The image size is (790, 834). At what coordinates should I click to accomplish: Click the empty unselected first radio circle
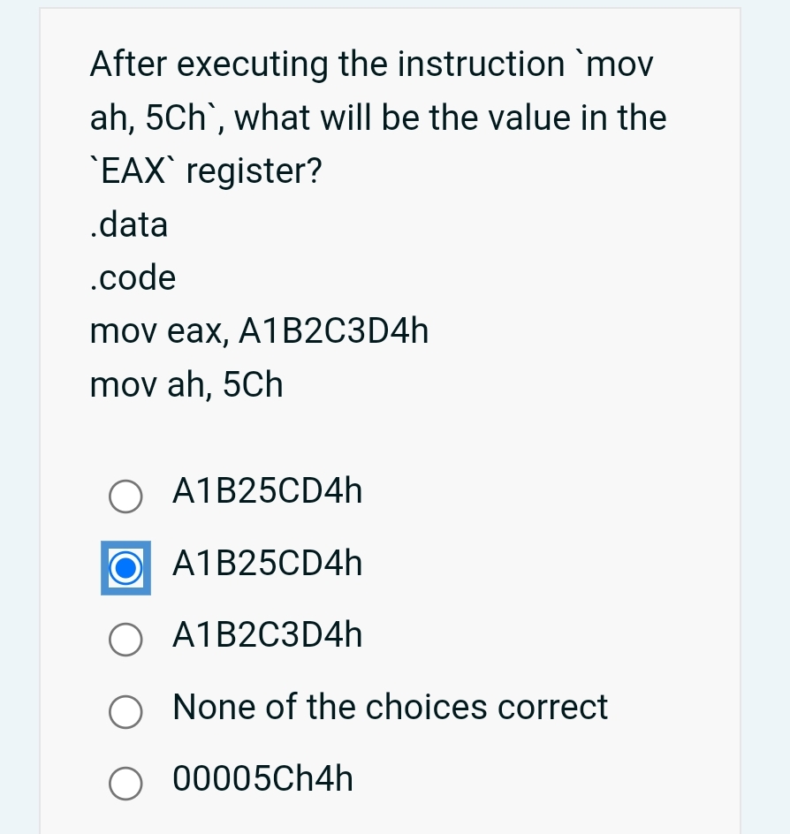[125, 497]
